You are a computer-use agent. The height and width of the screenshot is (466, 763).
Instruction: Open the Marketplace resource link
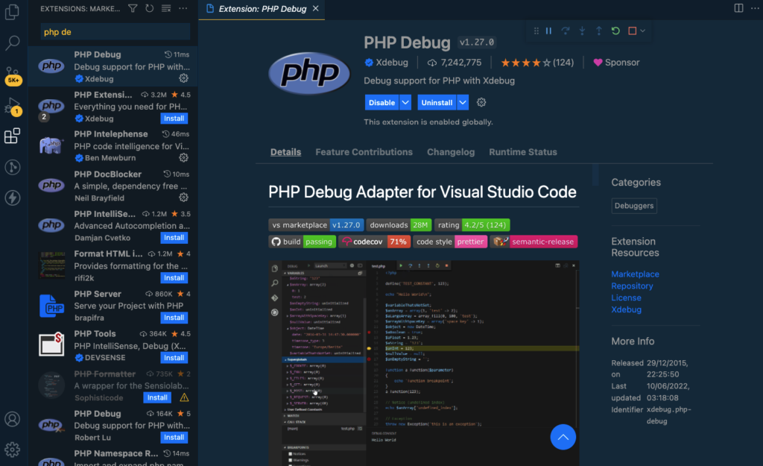coord(635,274)
